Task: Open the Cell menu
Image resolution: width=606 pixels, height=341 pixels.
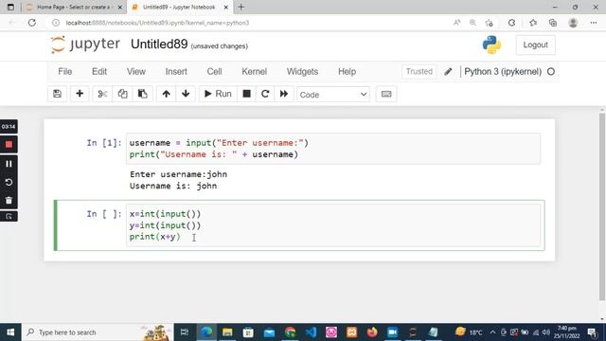Action: (x=215, y=72)
